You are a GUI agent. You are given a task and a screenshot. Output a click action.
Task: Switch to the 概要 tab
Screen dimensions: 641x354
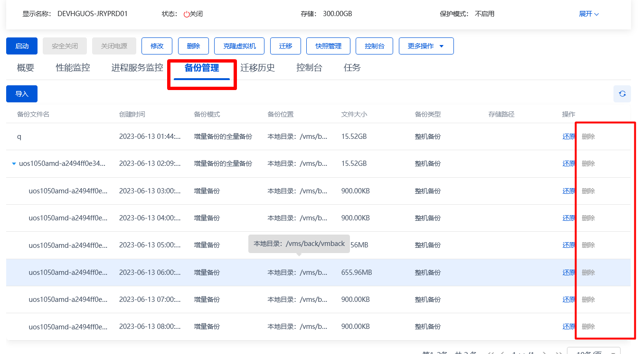(x=26, y=68)
